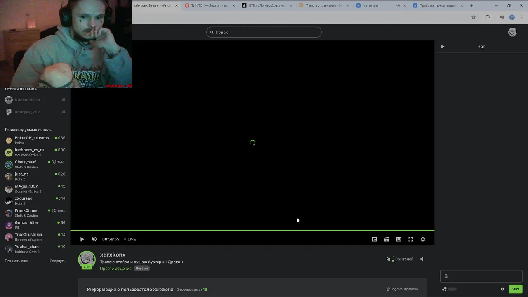Switch to Панель управления tab
The image size is (528, 297).
pyautogui.click(x=323, y=5)
